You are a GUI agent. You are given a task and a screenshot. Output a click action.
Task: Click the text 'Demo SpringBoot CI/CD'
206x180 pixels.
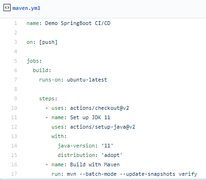(x=78, y=24)
